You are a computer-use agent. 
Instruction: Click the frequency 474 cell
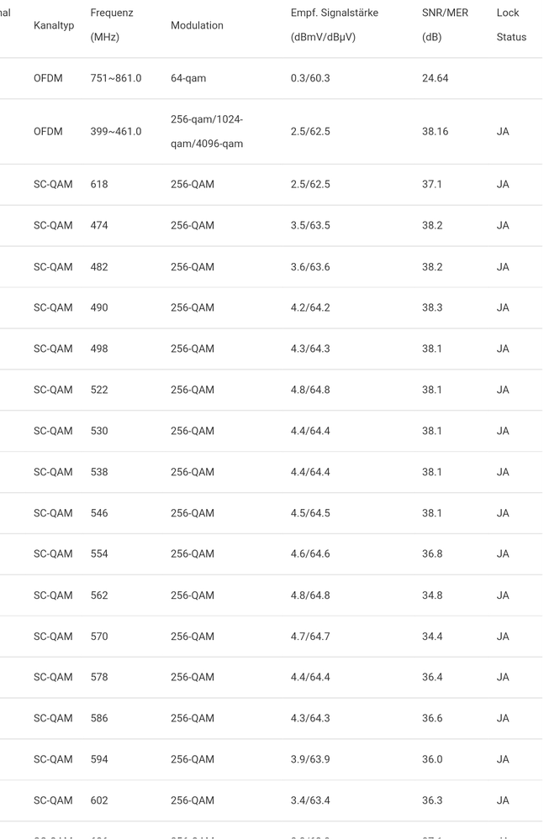[99, 225]
